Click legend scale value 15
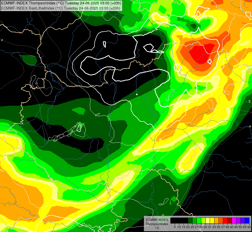This screenshot has width=252, height=232. tap(184, 227)
